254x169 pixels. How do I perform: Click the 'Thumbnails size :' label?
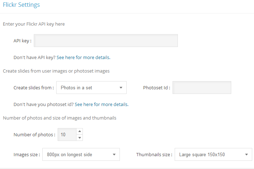click(x=154, y=154)
